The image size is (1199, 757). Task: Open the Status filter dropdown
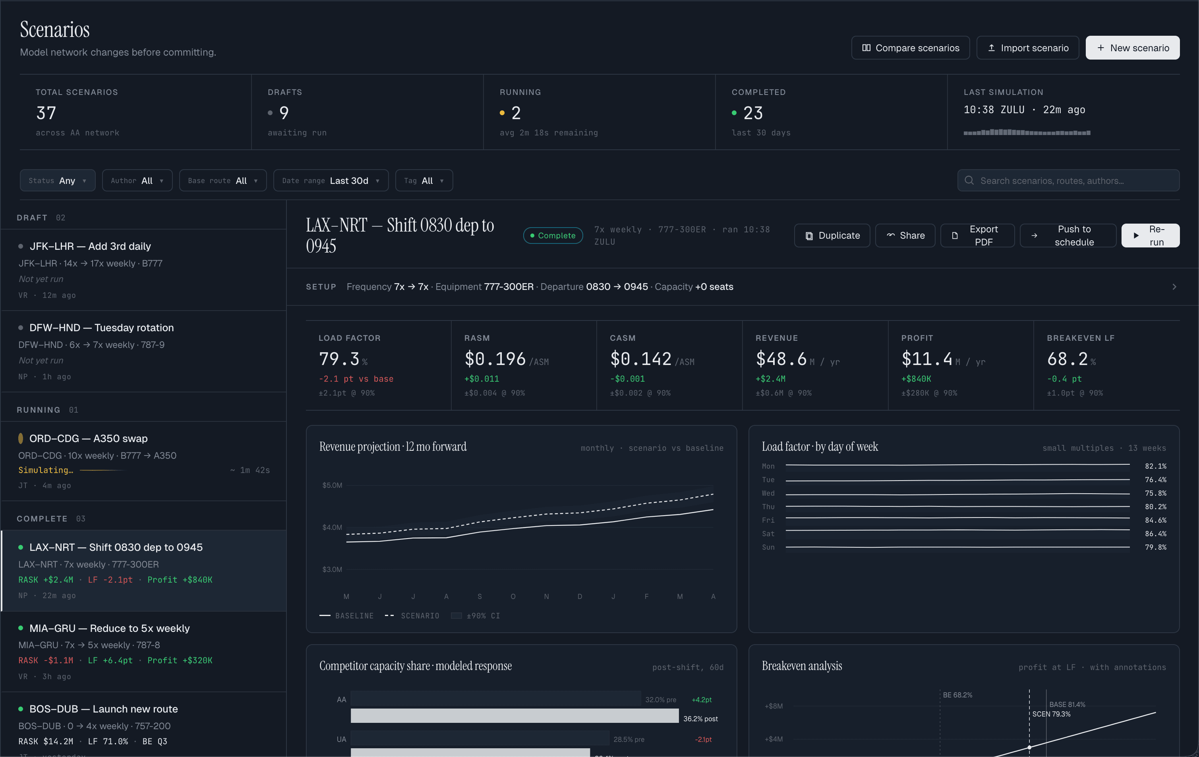58,180
